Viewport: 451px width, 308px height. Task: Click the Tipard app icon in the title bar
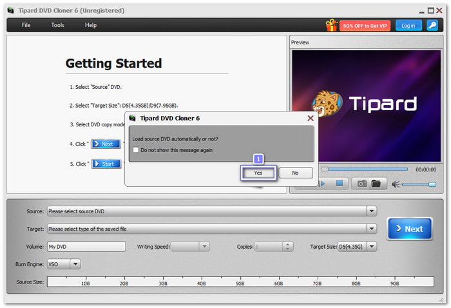[x=11, y=11]
